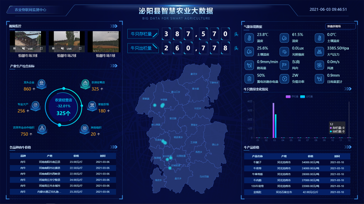This screenshot has height=204, width=364.
Task: Select the 家庭农场 icon
Action: point(92,105)
